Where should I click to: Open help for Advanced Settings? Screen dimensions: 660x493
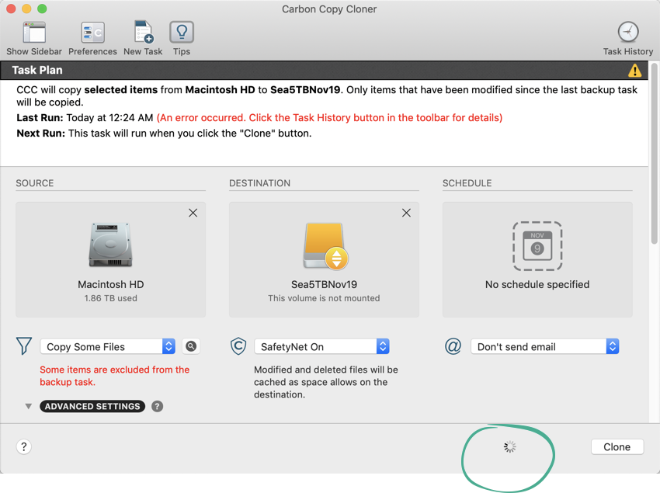(x=158, y=406)
